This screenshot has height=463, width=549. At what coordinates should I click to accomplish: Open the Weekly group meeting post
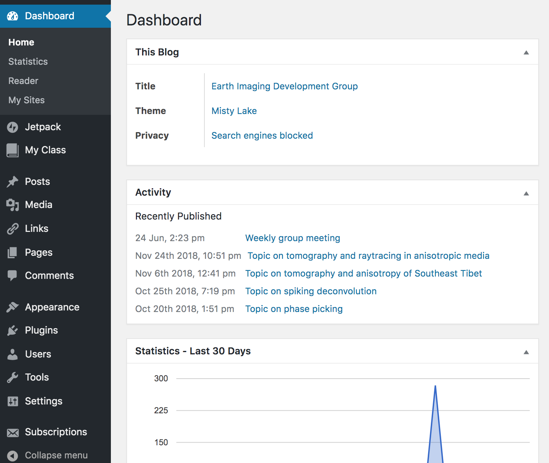(x=293, y=238)
